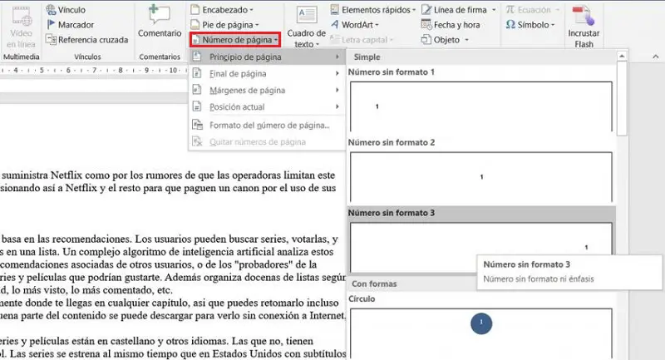Click the gallery vertical scrollbar thumb
The height and width of the screenshot is (360, 665).
[x=622, y=98]
